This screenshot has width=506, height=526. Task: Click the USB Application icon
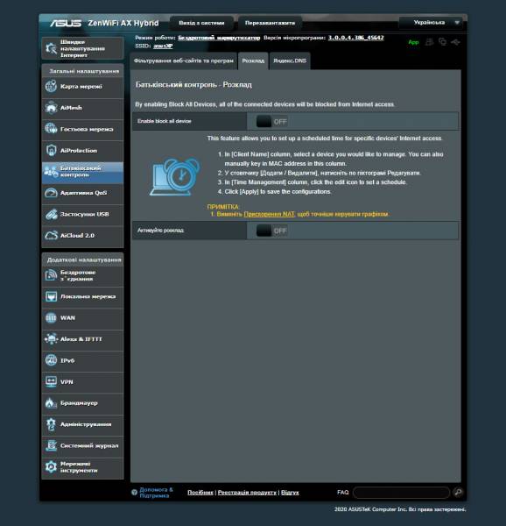tap(52, 214)
